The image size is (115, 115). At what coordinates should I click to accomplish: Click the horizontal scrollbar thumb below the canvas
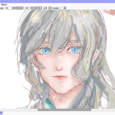click(64, 110)
